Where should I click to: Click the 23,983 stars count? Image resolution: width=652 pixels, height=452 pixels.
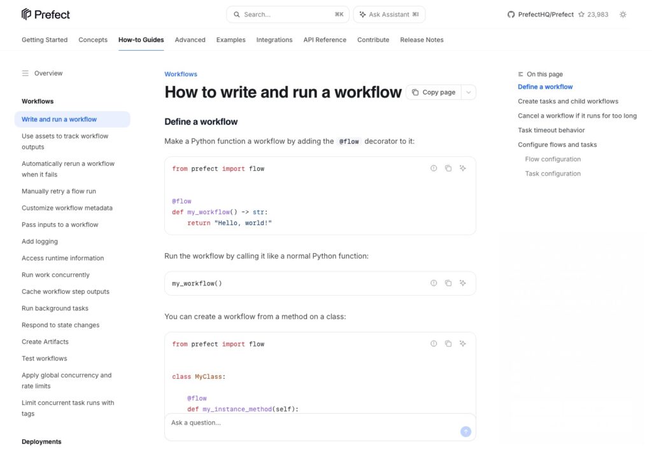[597, 15]
